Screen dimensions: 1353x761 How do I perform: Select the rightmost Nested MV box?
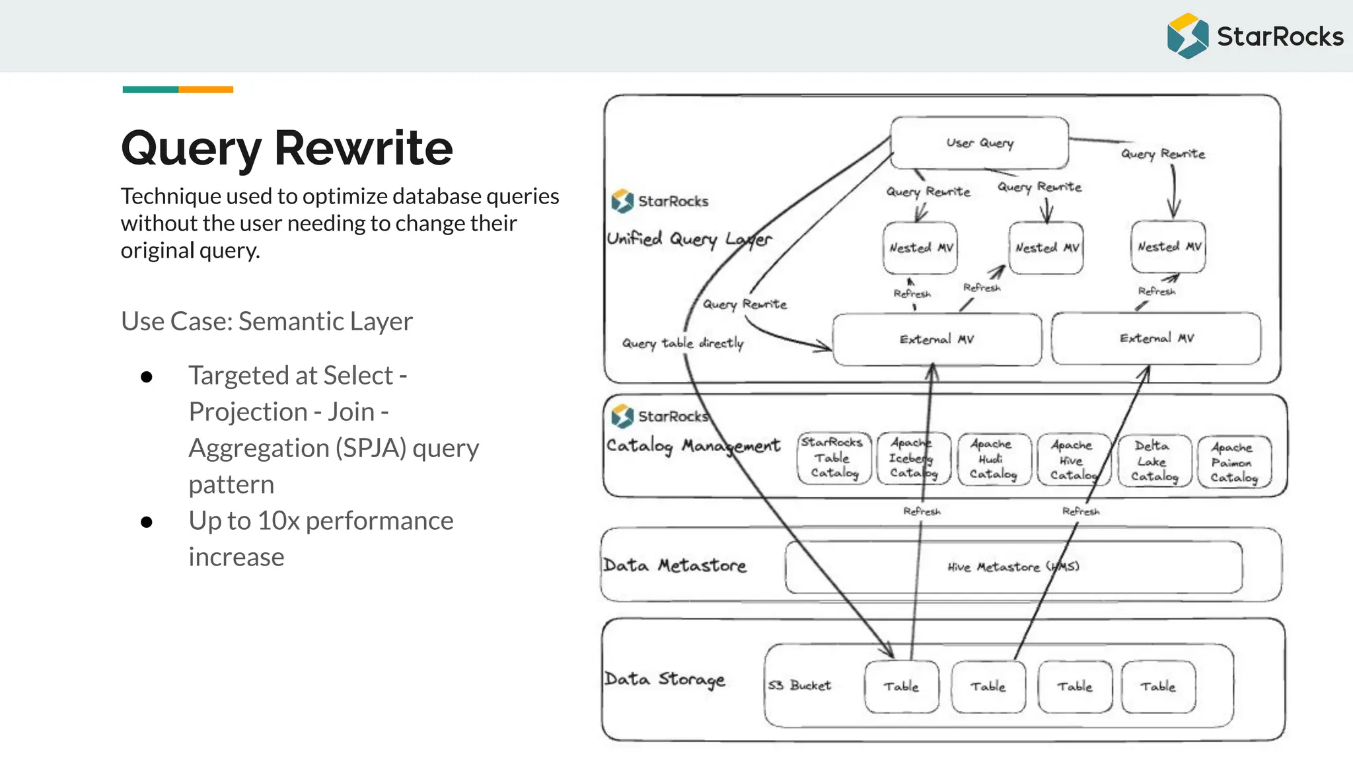click(x=1168, y=247)
